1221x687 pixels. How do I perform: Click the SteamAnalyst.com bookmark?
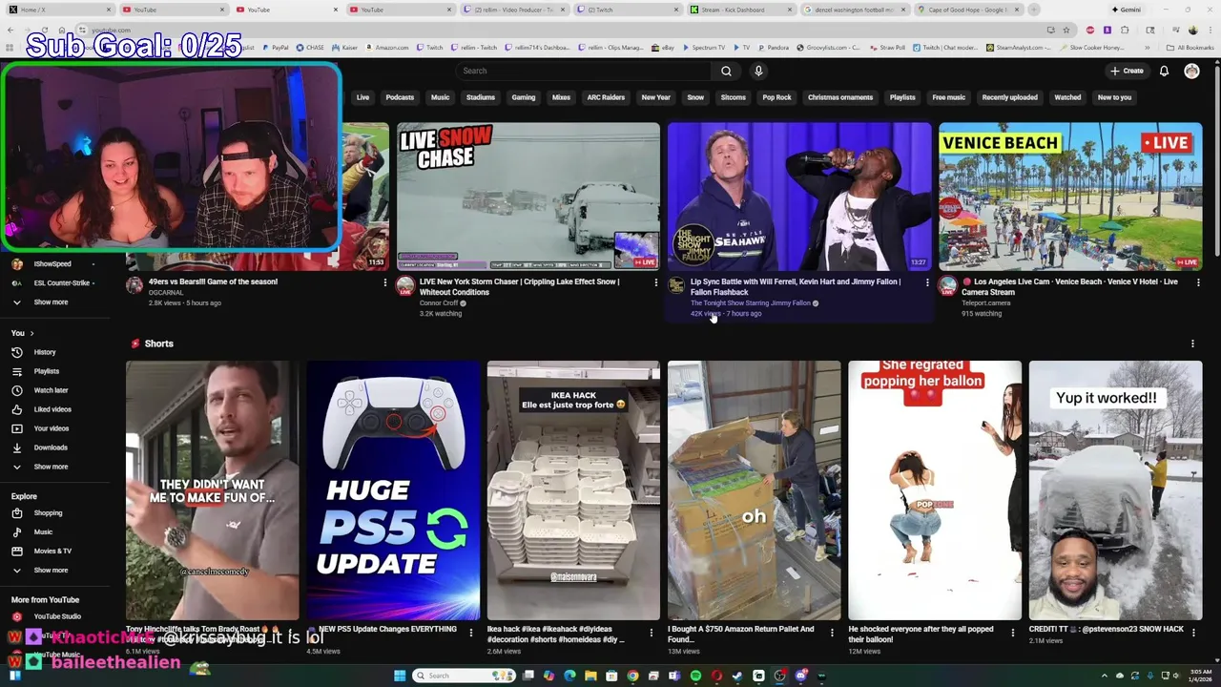[1020, 47]
